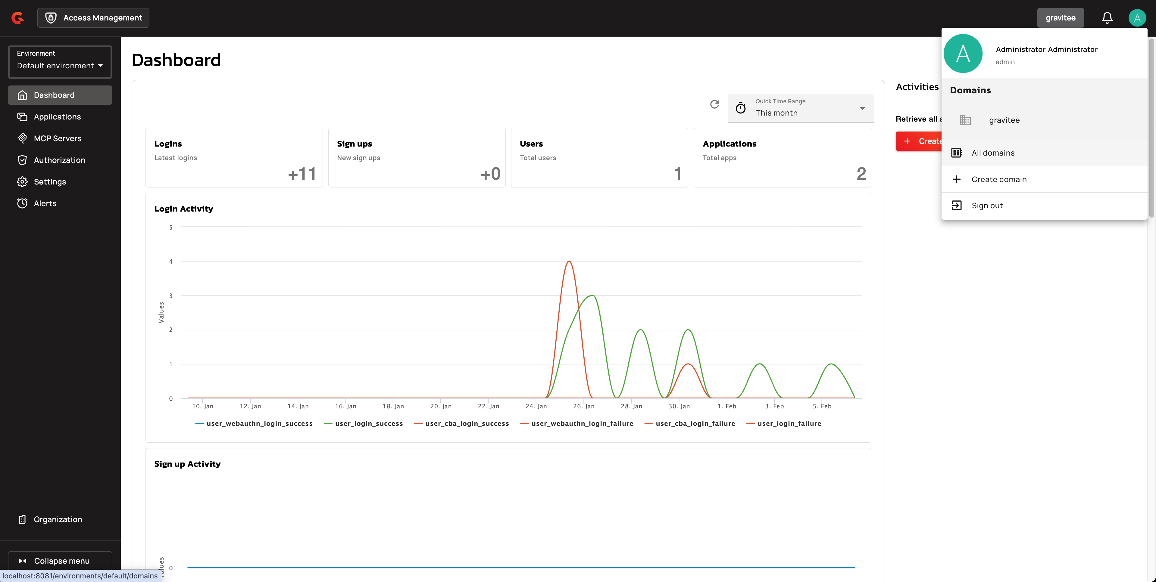1156x582 pixels.
Task: Open Access Management product switcher
Action: pyautogui.click(x=93, y=18)
